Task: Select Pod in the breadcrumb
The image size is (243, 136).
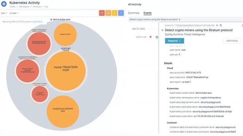Action: click(46, 7)
